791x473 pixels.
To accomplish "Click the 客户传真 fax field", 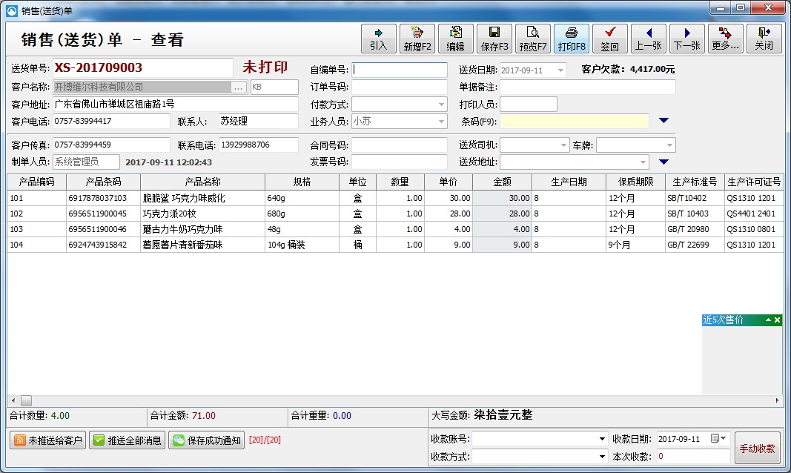I will coord(111,145).
